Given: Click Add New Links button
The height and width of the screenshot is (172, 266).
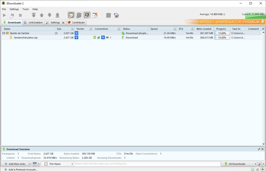Looking at the screenshot, I should [15, 164].
